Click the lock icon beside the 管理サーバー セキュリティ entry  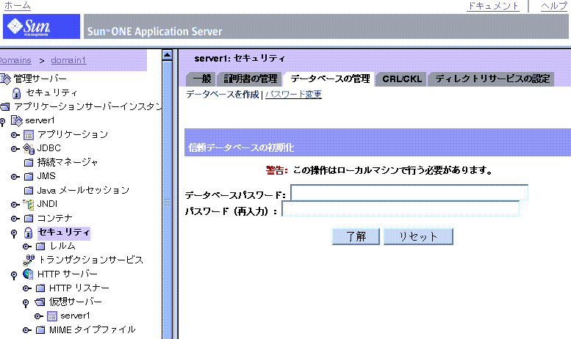pyautogui.click(x=16, y=93)
